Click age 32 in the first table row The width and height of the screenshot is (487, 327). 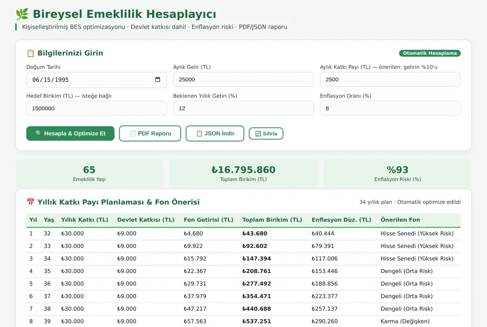click(x=47, y=234)
